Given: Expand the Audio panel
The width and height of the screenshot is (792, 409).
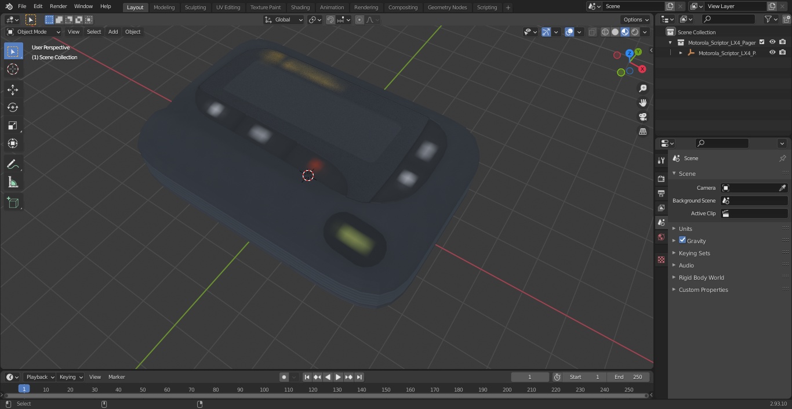Looking at the screenshot, I should [686, 265].
